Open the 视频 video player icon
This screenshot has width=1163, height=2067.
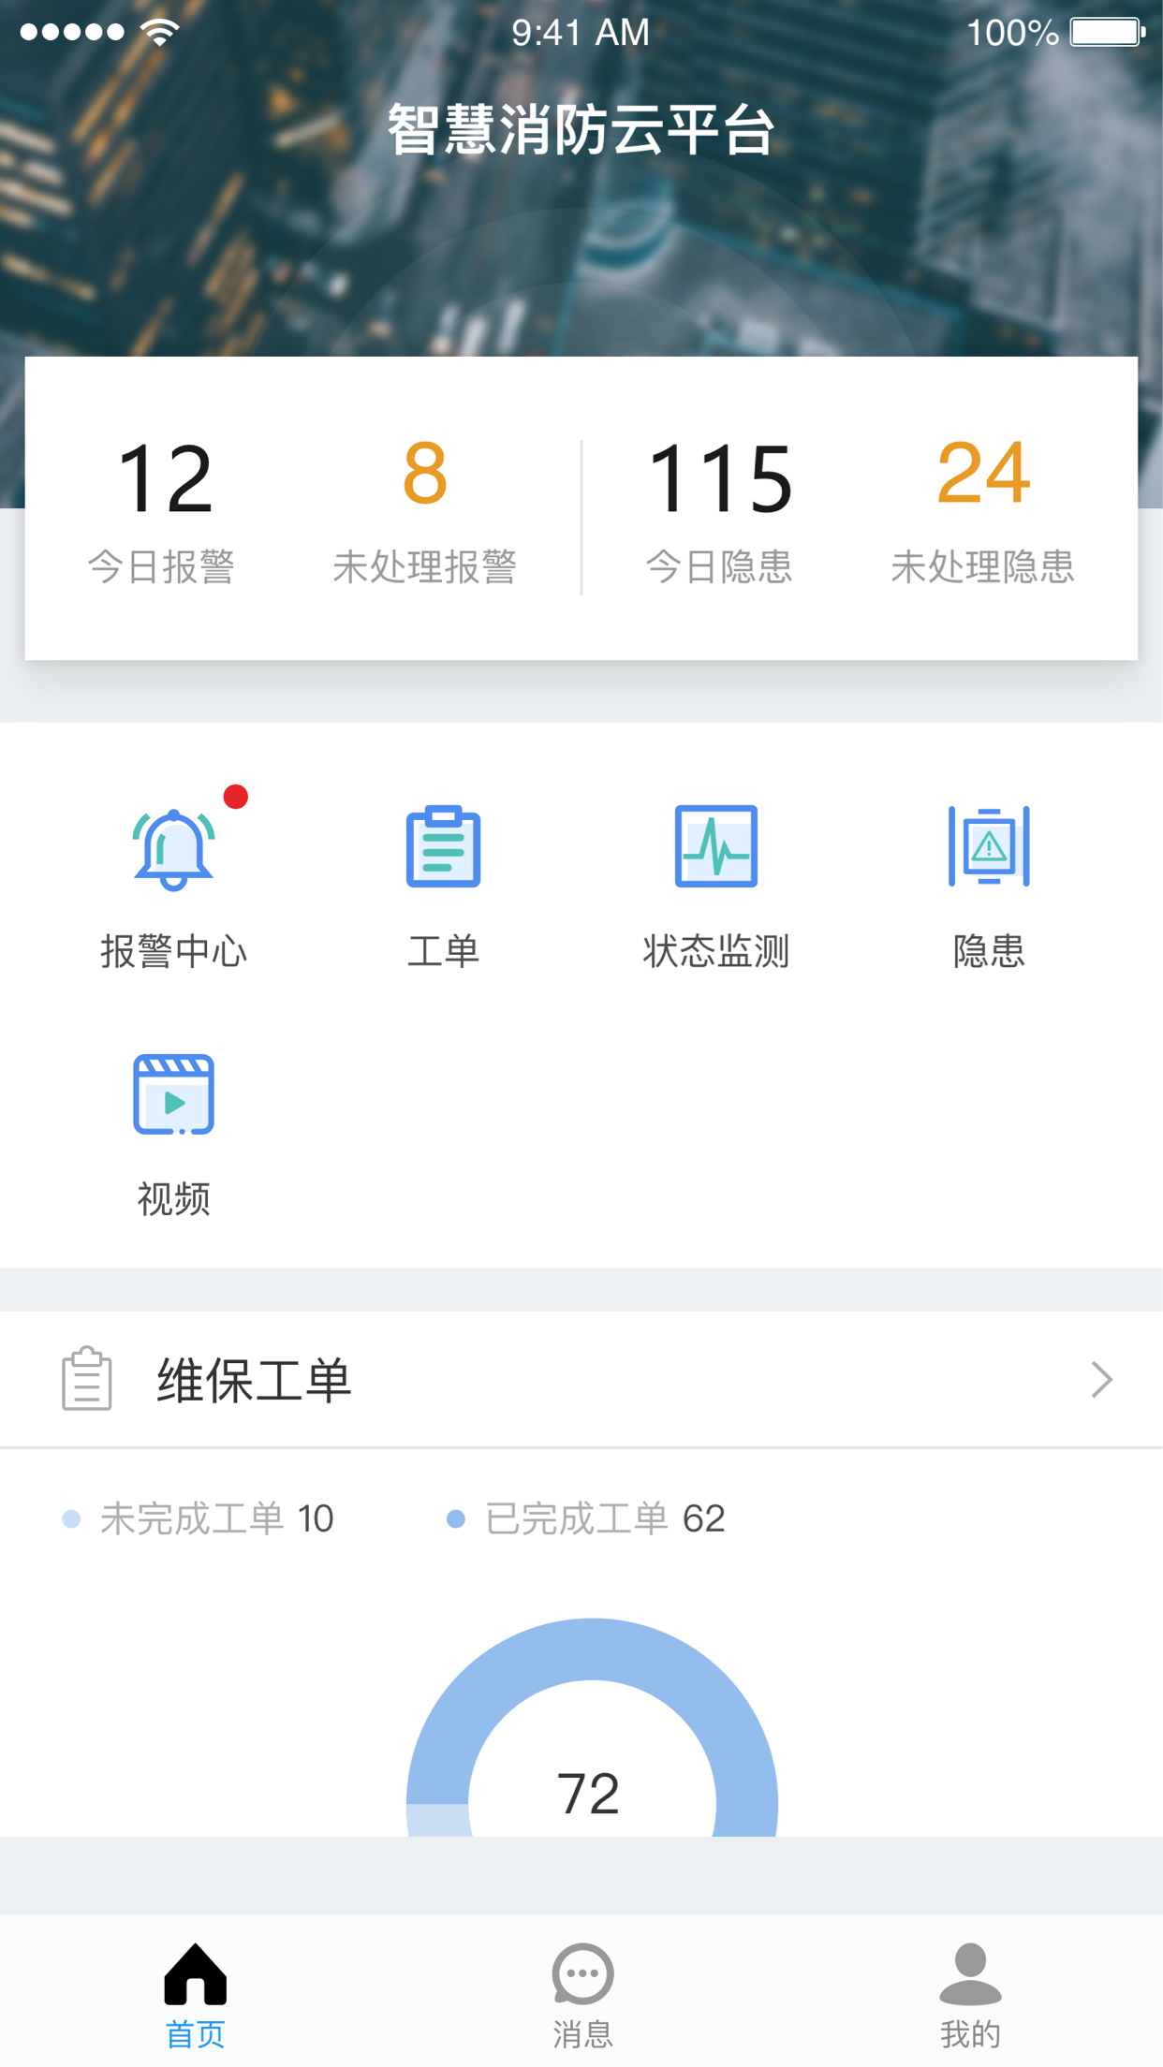(173, 1094)
